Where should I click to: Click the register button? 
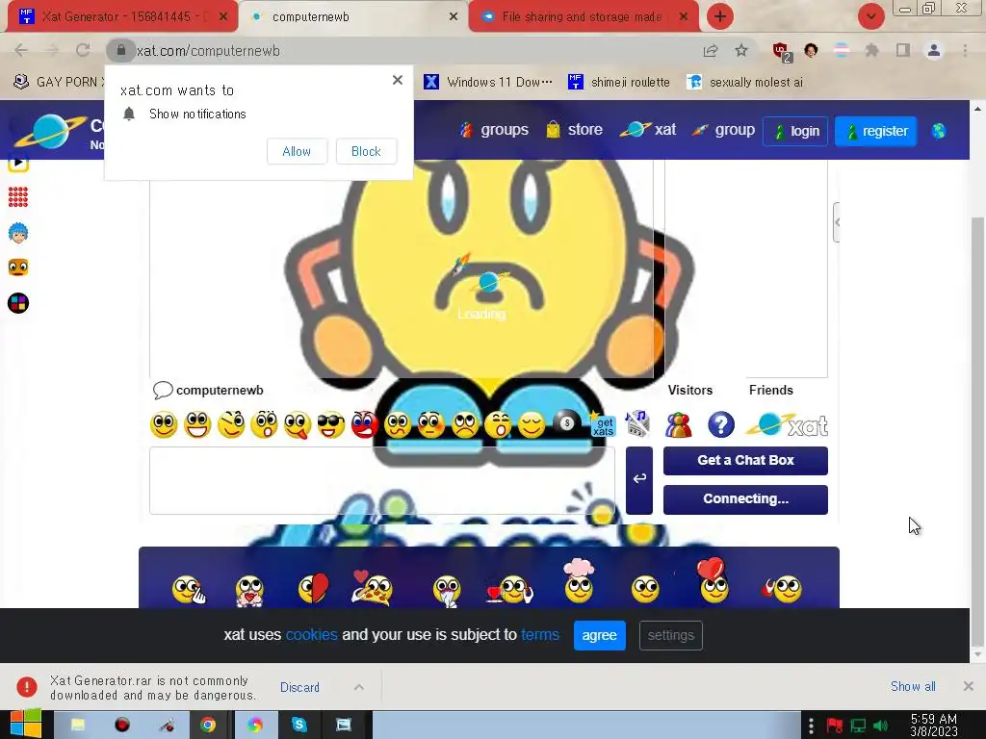click(x=876, y=131)
